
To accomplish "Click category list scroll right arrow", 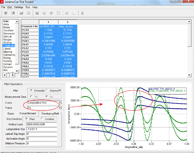I will point(13,75).
